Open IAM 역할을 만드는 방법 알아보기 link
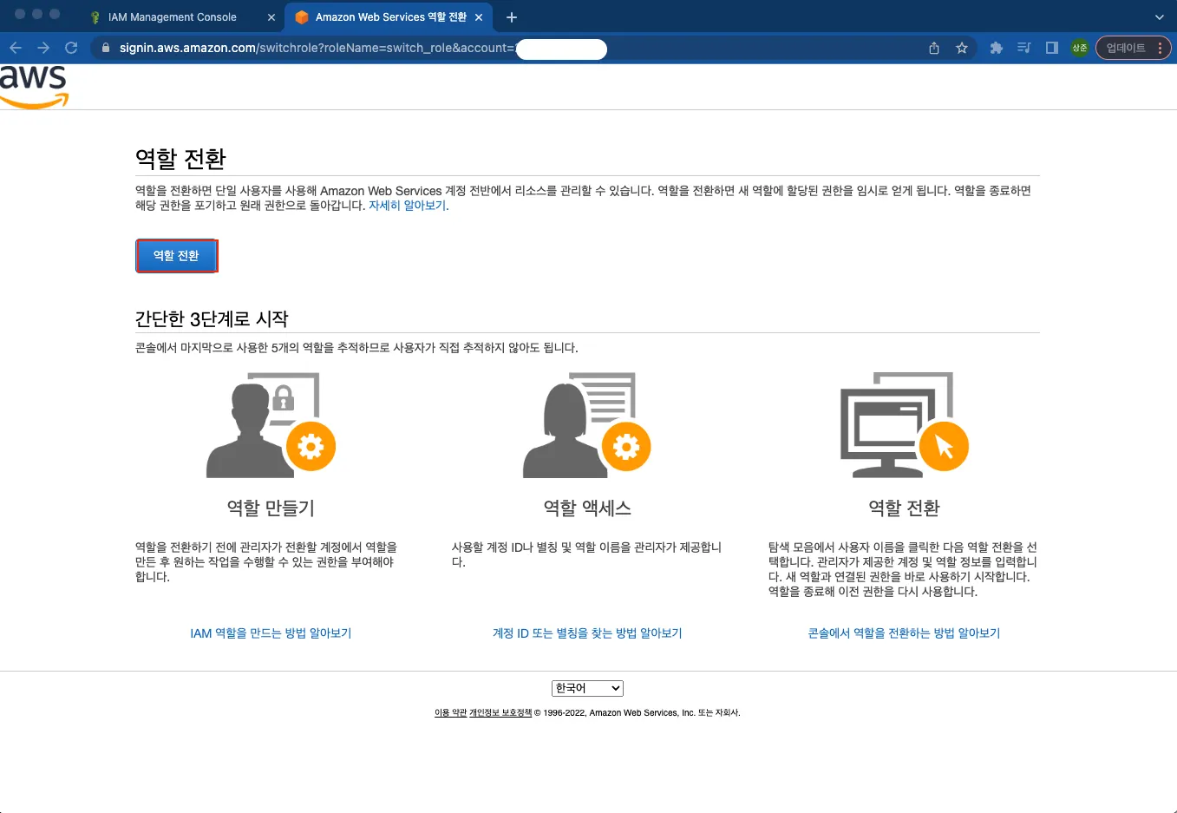This screenshot has width=1177, height=813. point(271,633)
